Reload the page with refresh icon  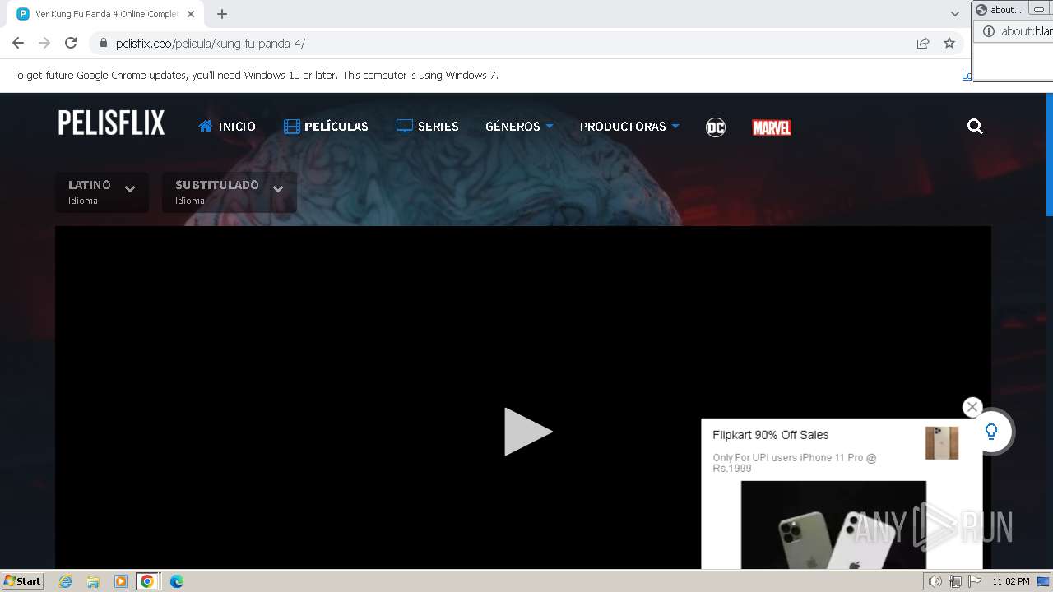pyautogui.click(x=71, y=44)
